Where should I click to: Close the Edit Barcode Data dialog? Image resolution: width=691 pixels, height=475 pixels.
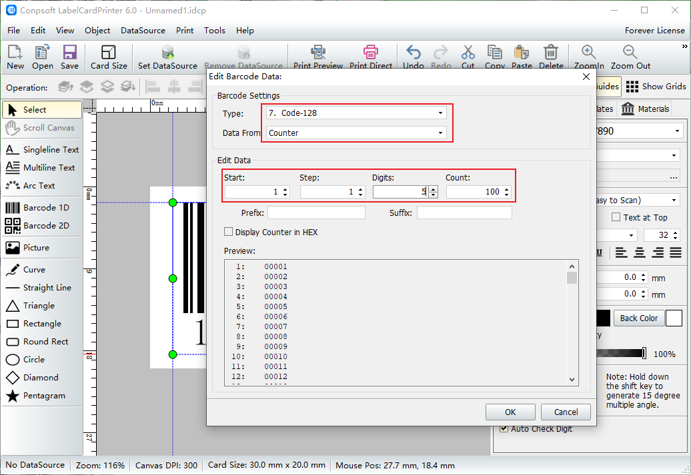(586, 77)
